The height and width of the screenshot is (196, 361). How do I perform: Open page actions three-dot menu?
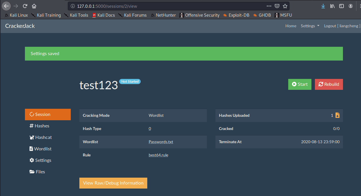pos(269,6)
